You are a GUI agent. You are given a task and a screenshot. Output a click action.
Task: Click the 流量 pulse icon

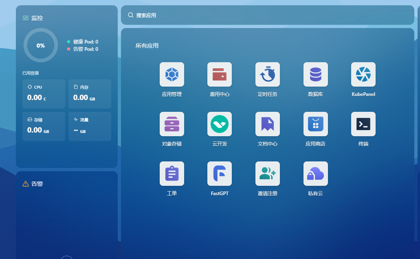pyautogui.click(x=76, y=120)
